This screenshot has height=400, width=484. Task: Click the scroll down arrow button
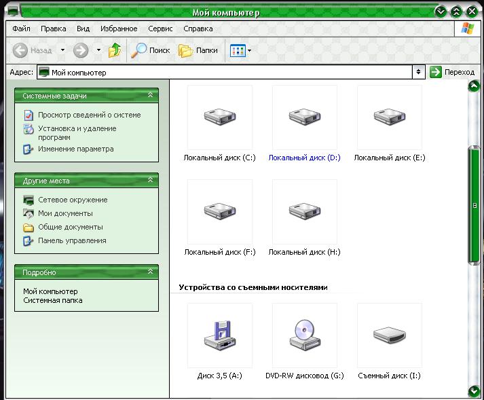[474, 391]
